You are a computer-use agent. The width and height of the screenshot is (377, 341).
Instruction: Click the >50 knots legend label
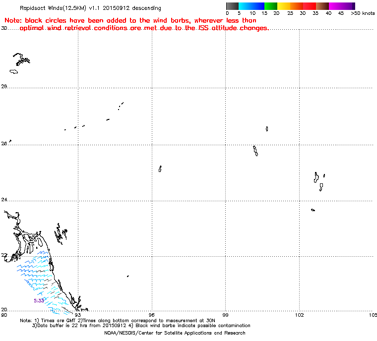click(363, 13)
